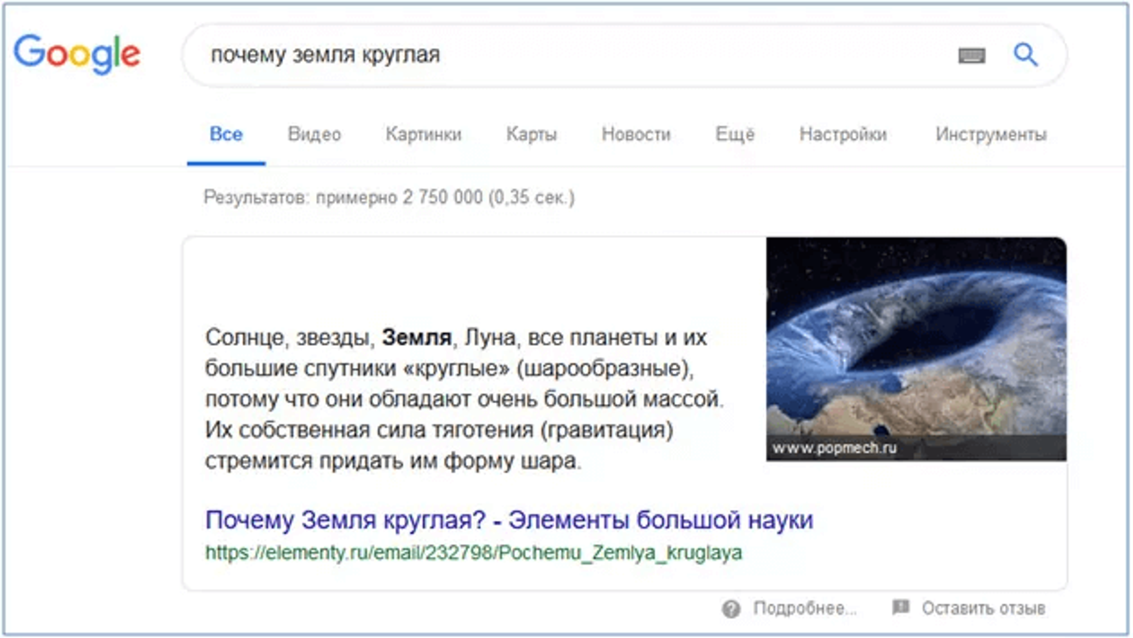Click the search query input field
This screenshot has width=1133, height=638.
(x=528, y=55)
